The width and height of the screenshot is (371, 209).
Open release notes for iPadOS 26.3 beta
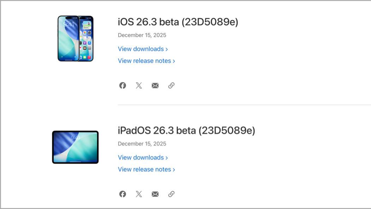point(144,169)
